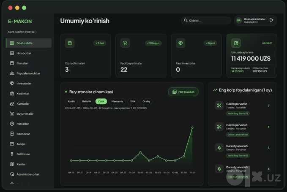The height and width of the screenshot is (192, 287).
Task: Click the Xizmatlar sidebar icon
Action: click(12, 103)
